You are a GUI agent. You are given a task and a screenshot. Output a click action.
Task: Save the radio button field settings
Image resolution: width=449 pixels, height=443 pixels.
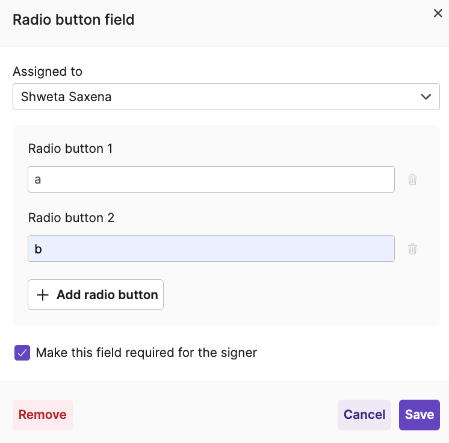point(420,415)
